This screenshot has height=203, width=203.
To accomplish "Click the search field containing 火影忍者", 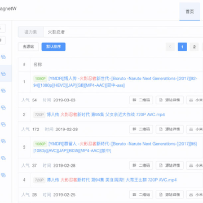I will point(123,32).
